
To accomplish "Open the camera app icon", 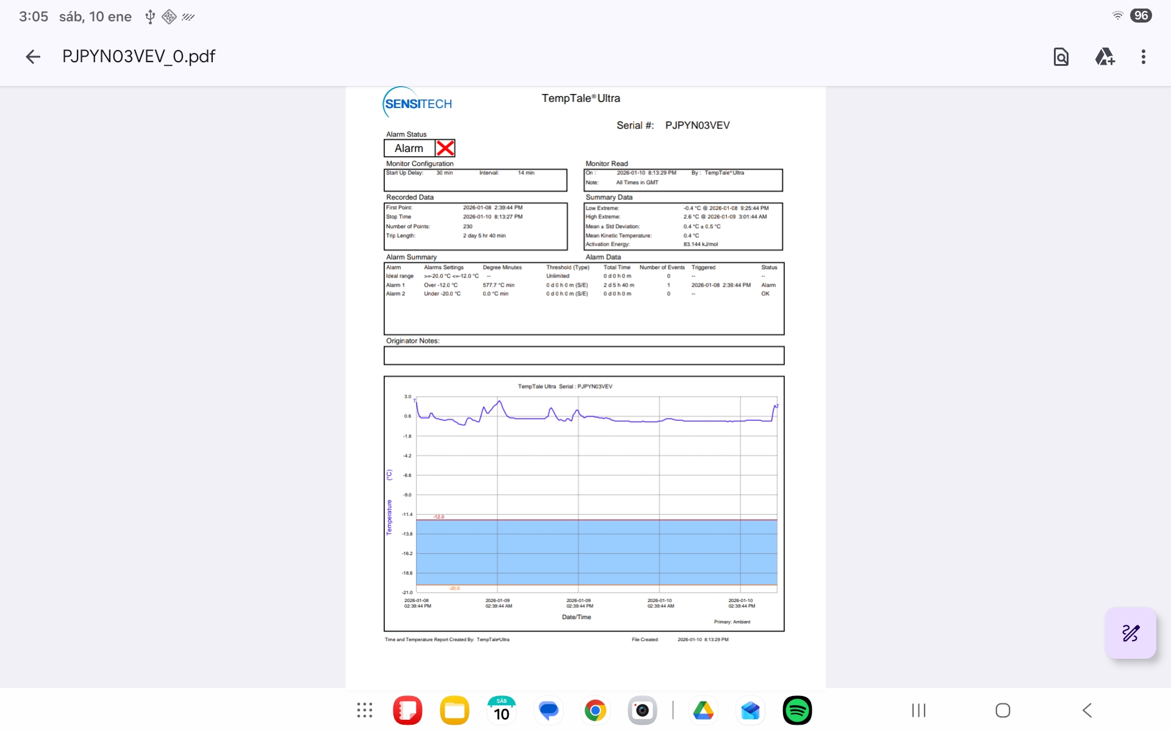I will point(642,710).
